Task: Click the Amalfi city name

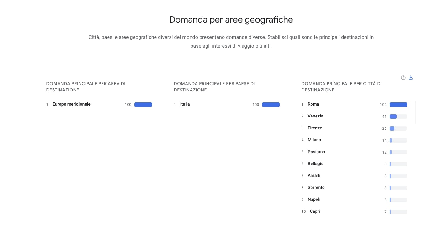Action: pyautogui.click(x=314, y=176)
